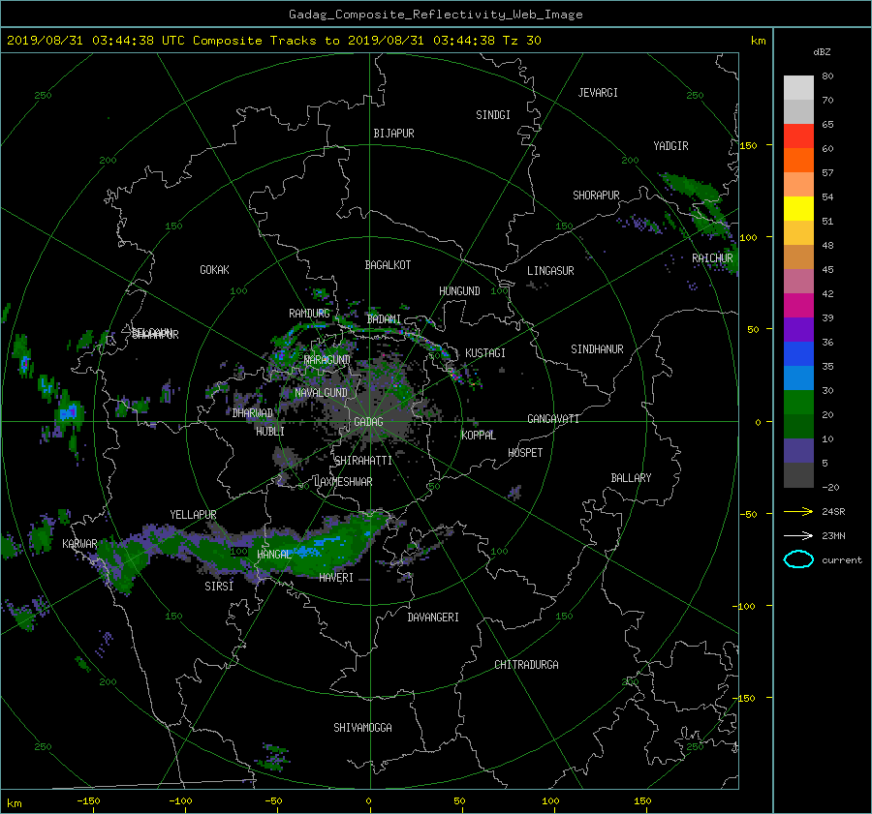This screenshot has height=814, width=872.
Task: Click the '-20' value on dBZ scale
Action: (830, 487)
